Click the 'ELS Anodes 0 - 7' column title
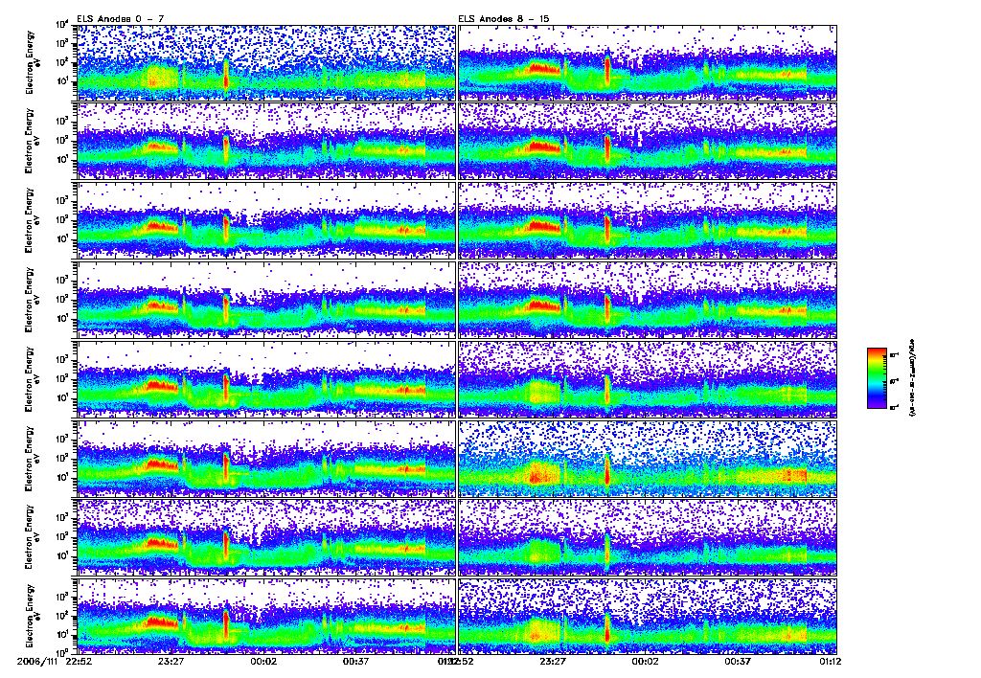 pos(120,19)
